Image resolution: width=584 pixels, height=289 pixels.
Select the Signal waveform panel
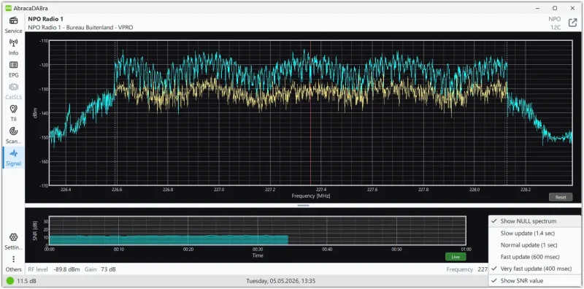pyautogui.click(x=13, y=158)
